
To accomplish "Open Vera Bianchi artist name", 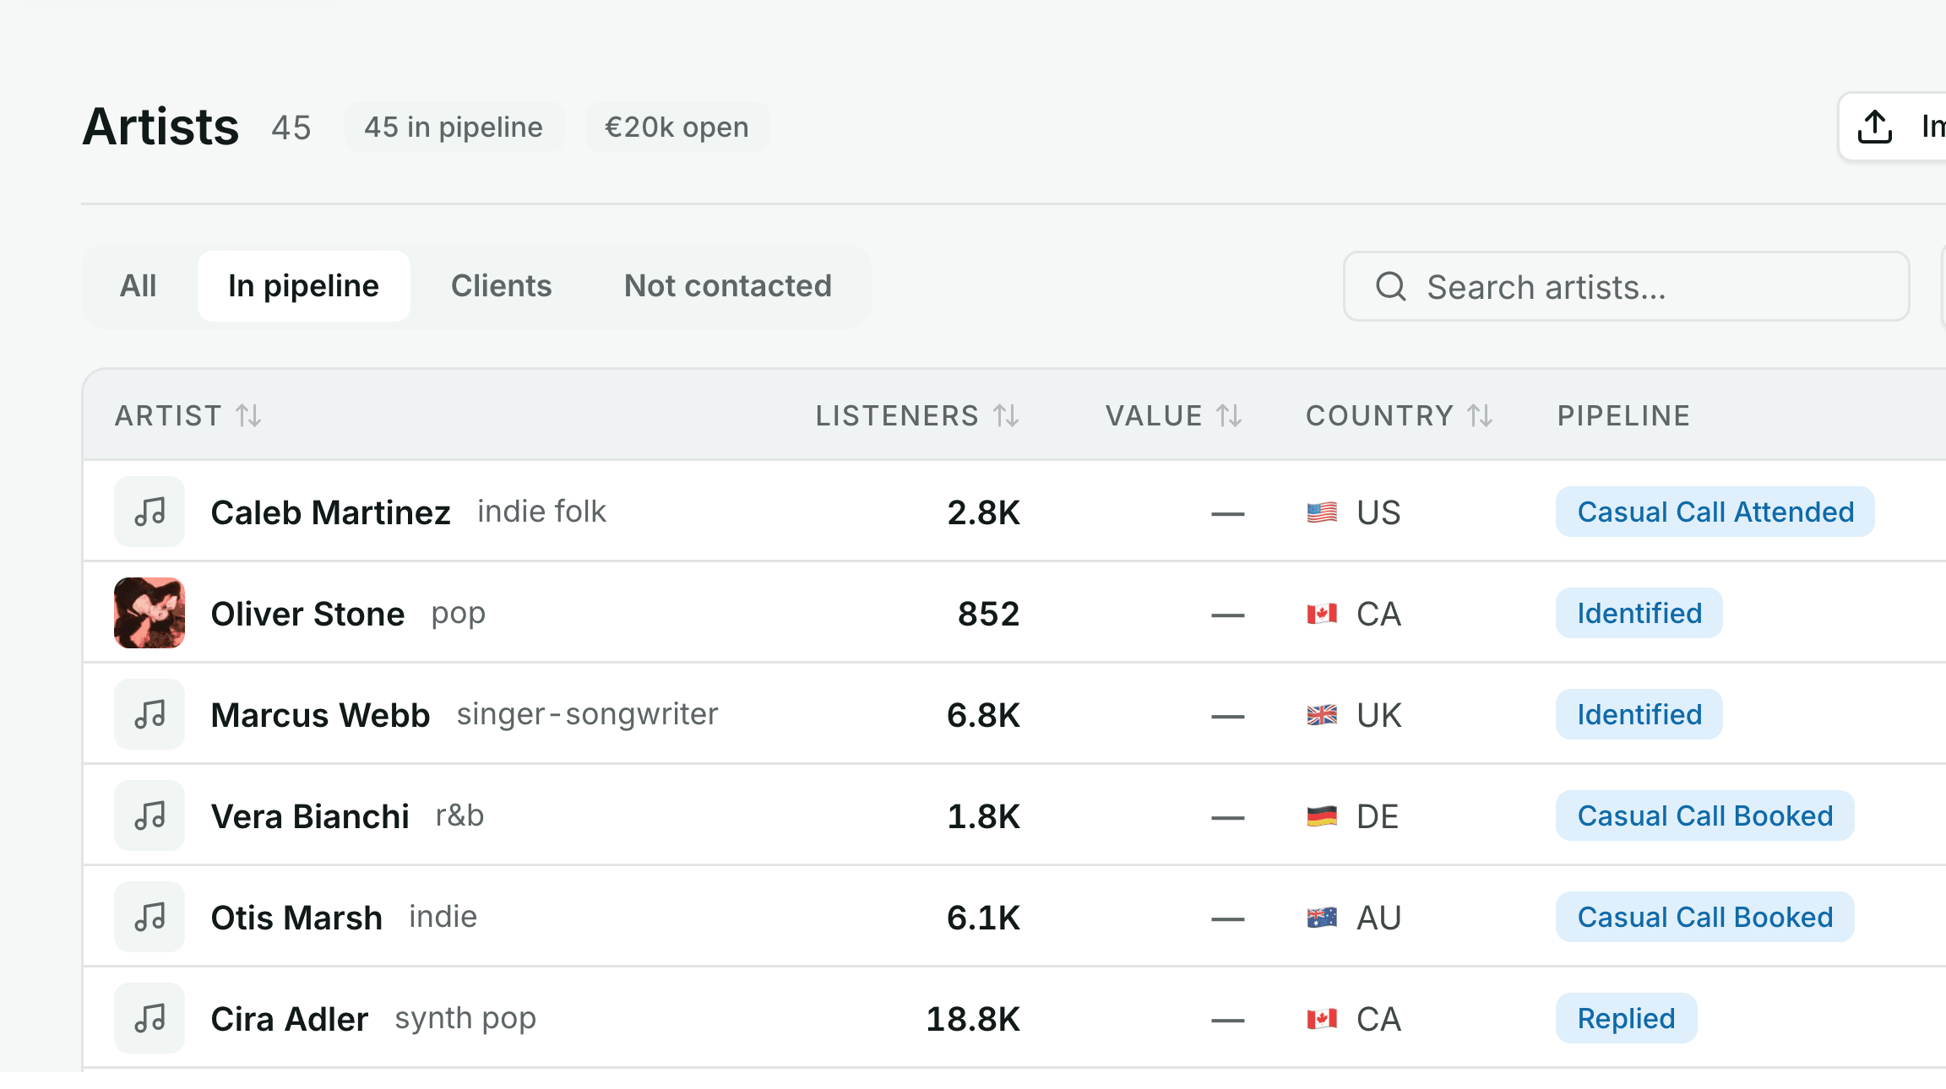I will click(310, 816).
